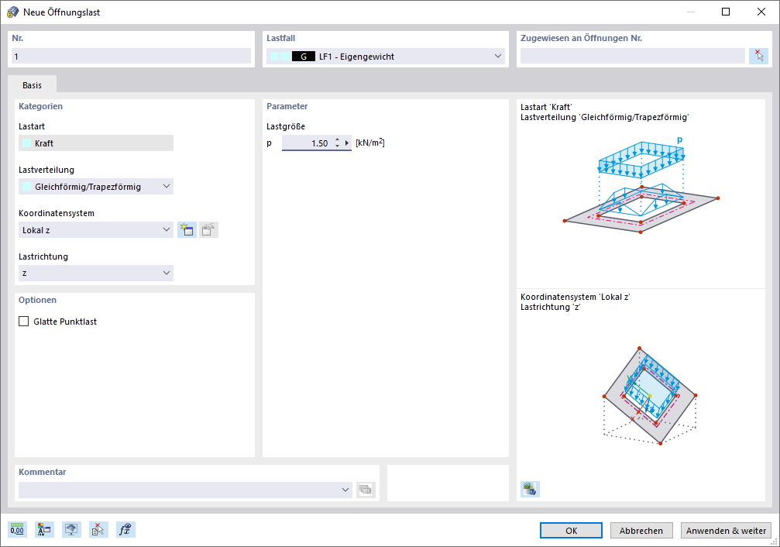Click Anwenden & weiter button

tap(726, 531)
